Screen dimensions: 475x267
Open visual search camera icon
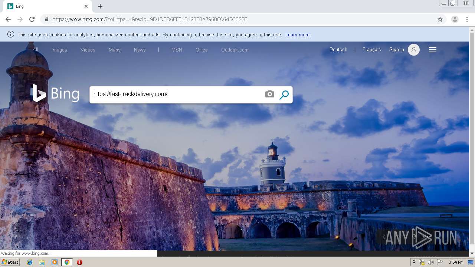click(x=270, y=94)
